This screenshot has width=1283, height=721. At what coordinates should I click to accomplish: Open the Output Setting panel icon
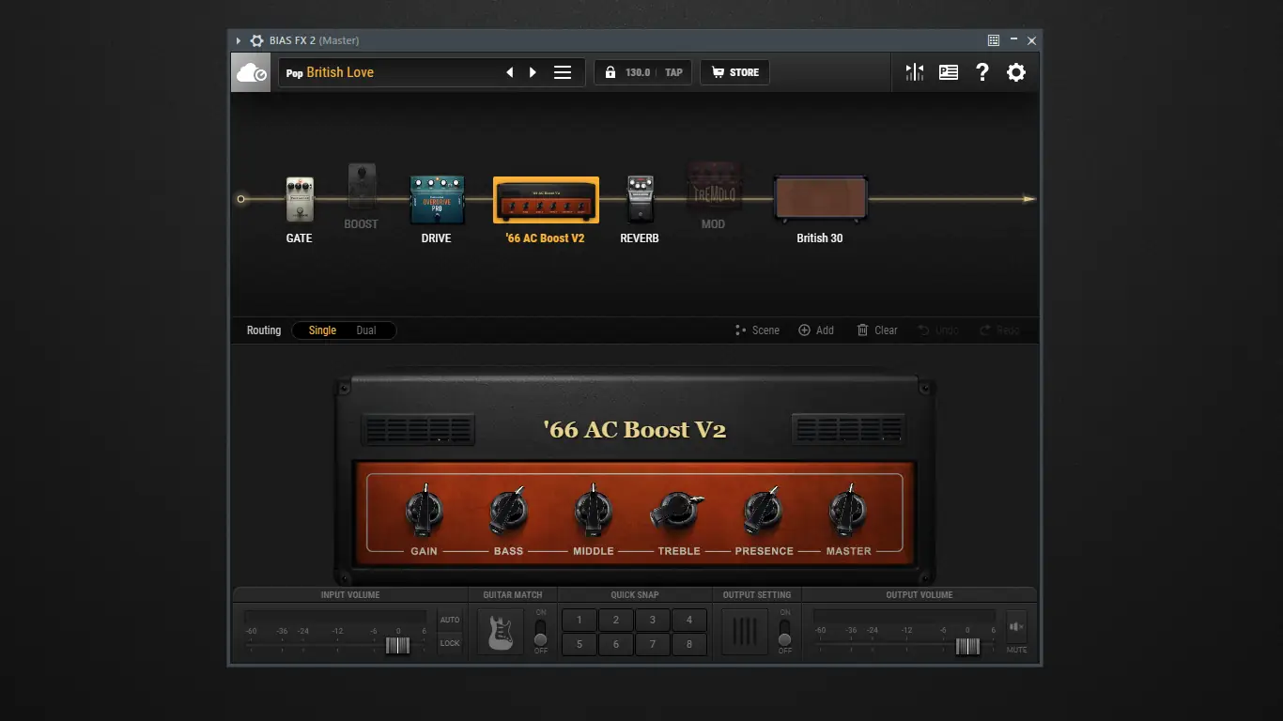pyautogui.click(x=745, y=631)
